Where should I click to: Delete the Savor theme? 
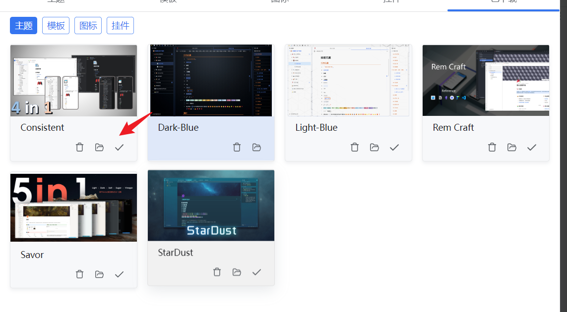click(x=79, y=274)
